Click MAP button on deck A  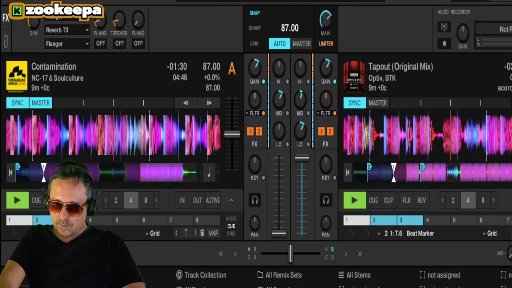click(213, 233)
